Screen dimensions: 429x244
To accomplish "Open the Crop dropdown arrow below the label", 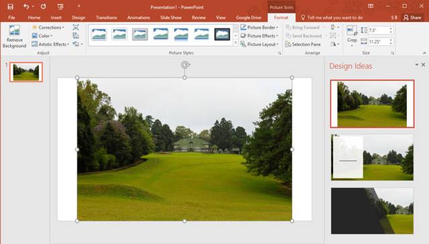I will point(352,46).
